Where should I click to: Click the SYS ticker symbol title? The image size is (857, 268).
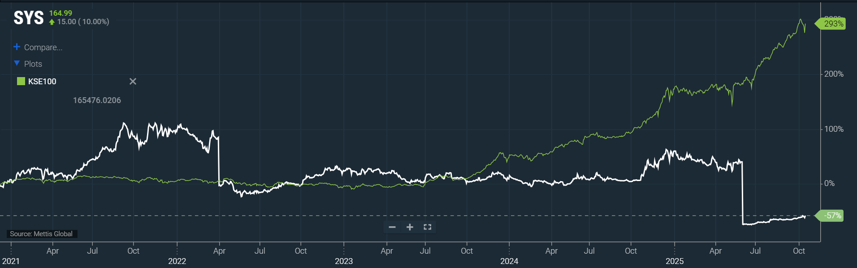(29, 18)
